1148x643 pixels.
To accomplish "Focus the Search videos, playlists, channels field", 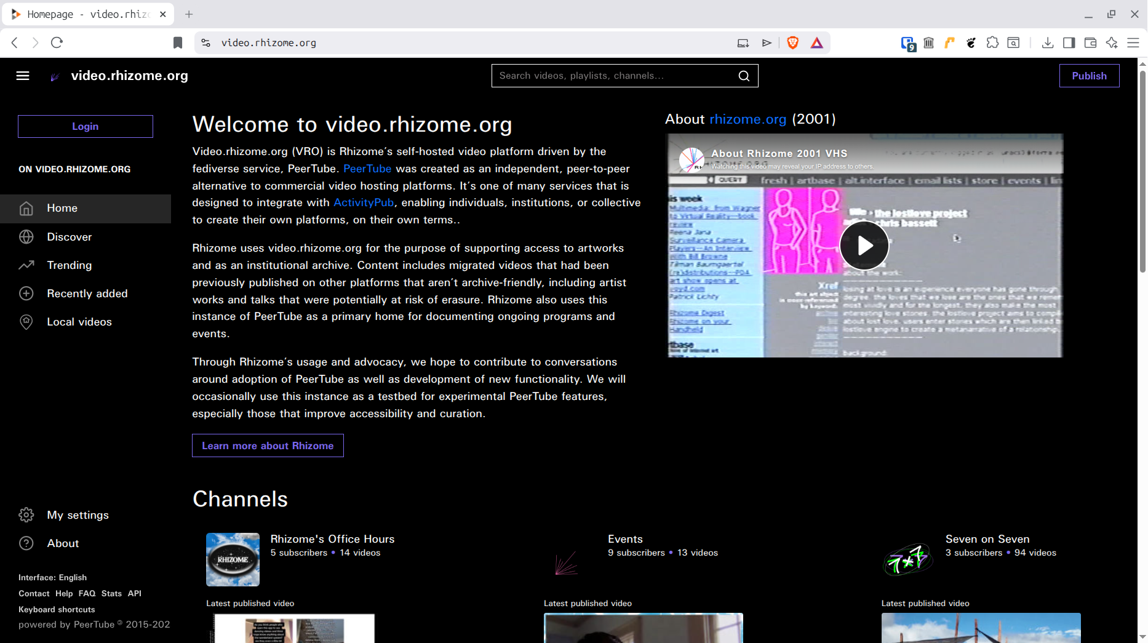I will click(x=615, y=76).
